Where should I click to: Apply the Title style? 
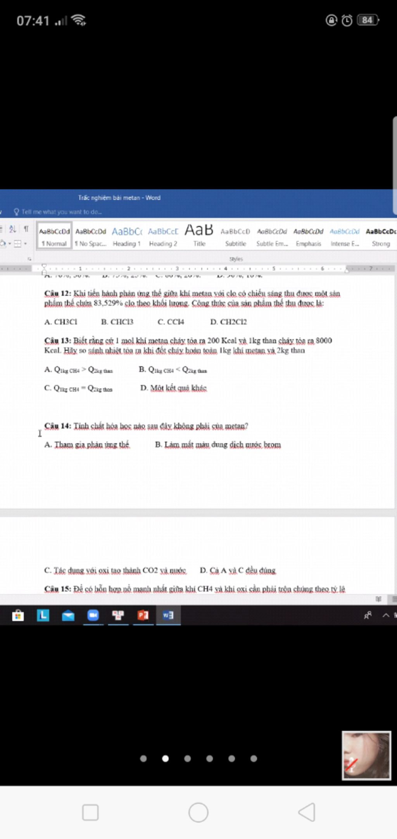tap(199, 236)
